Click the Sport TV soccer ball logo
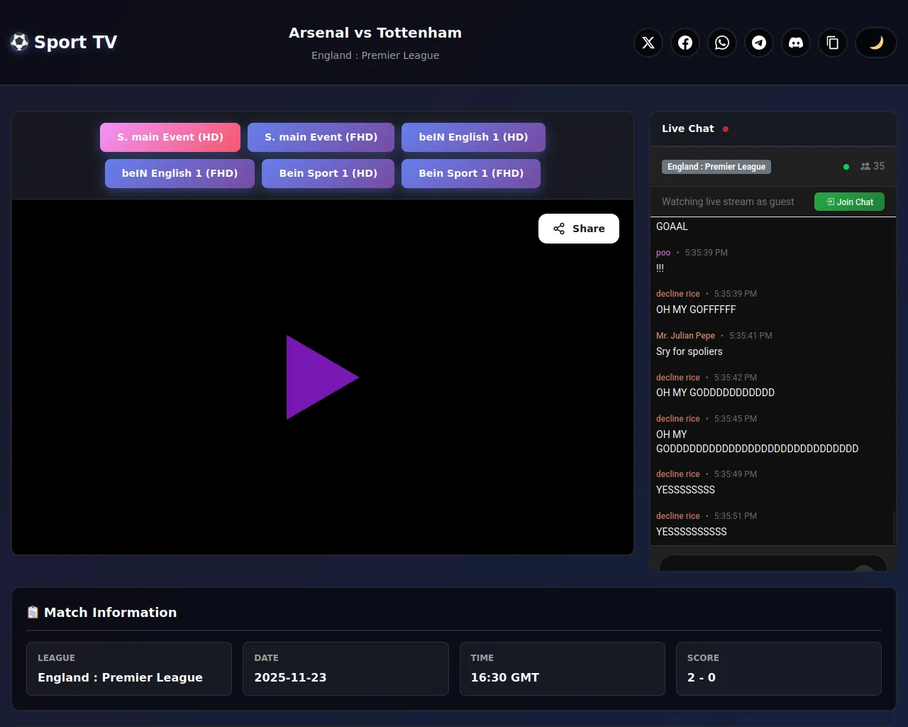908x727 pixels. (20, 42)
